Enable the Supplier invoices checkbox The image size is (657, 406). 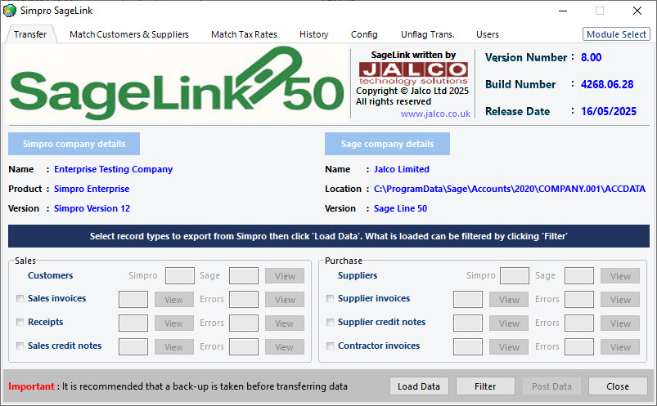coord(330,299)
